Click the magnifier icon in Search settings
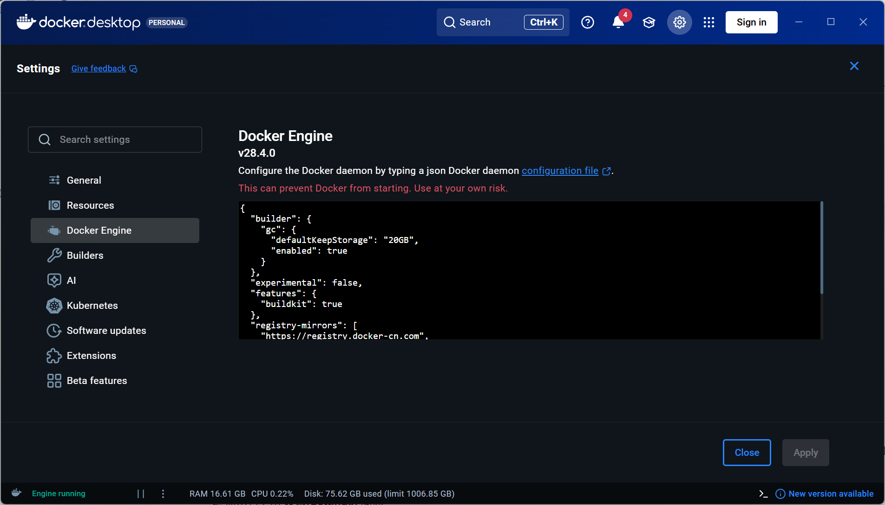This screenshot has width=885, height=505. [x=45, y=140]
